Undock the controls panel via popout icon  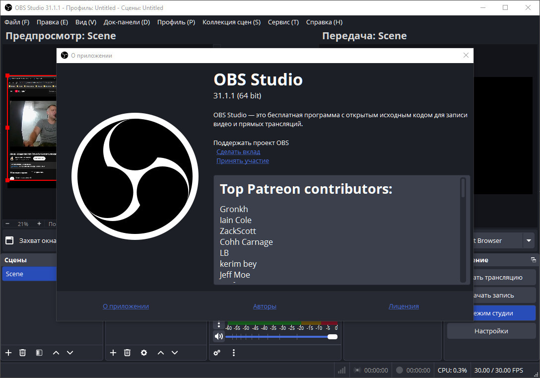pos(533,260)
